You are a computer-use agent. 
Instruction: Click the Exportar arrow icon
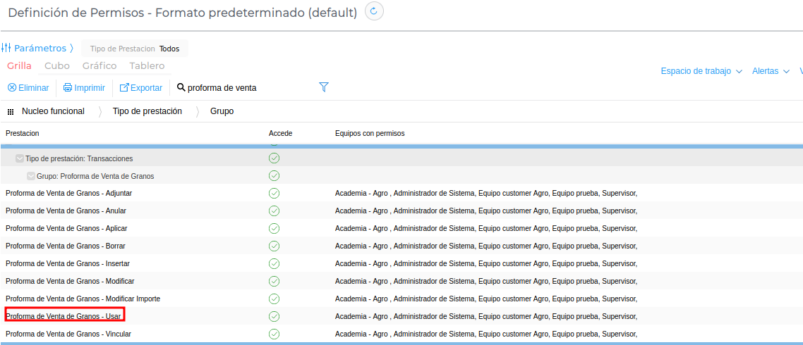(x=124, y=88)
